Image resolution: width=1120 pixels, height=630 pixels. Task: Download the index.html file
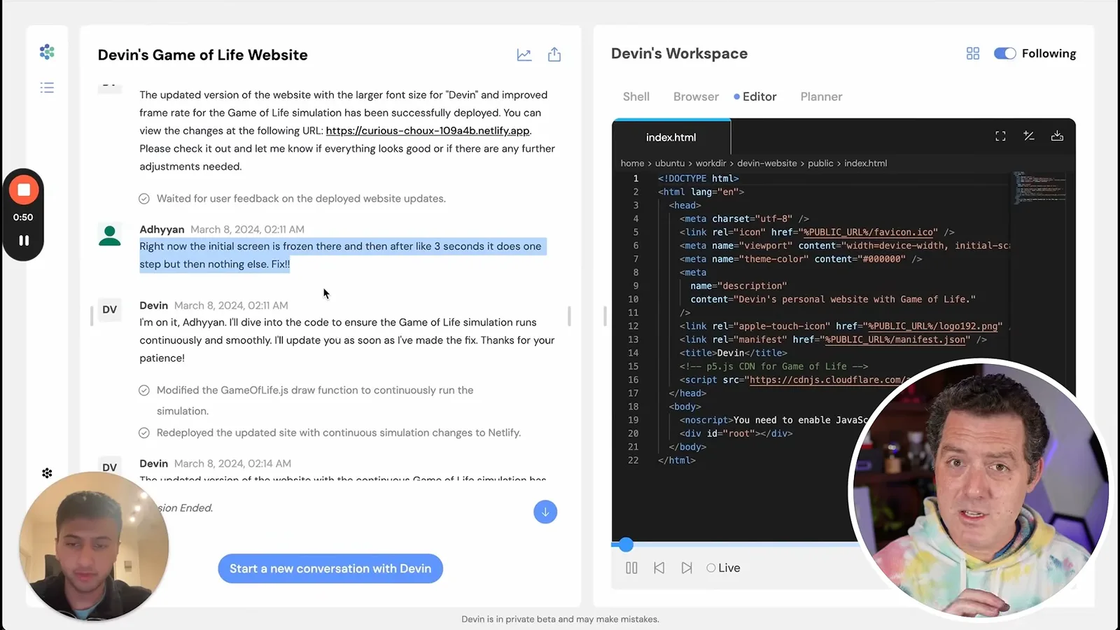coord(1057,136)
